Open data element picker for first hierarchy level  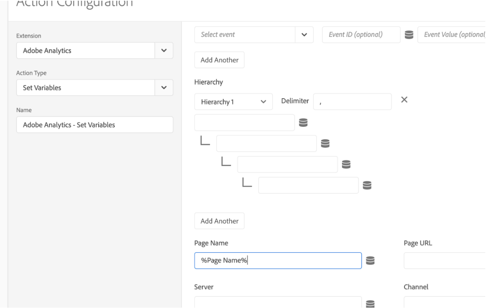(x=304, y=123)
